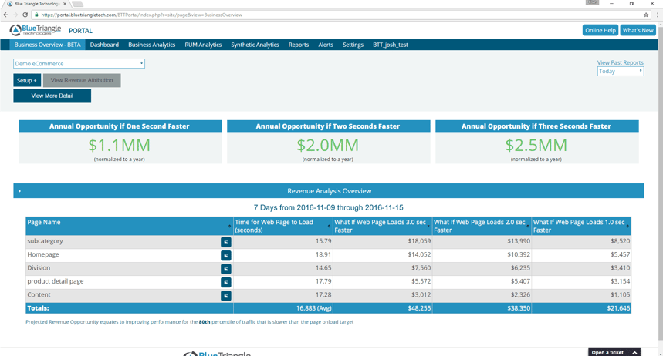The height and width of the screenshot is (356, 663).
Task: Click the $1.1MM one second opportunity
Action: point(119,146)
